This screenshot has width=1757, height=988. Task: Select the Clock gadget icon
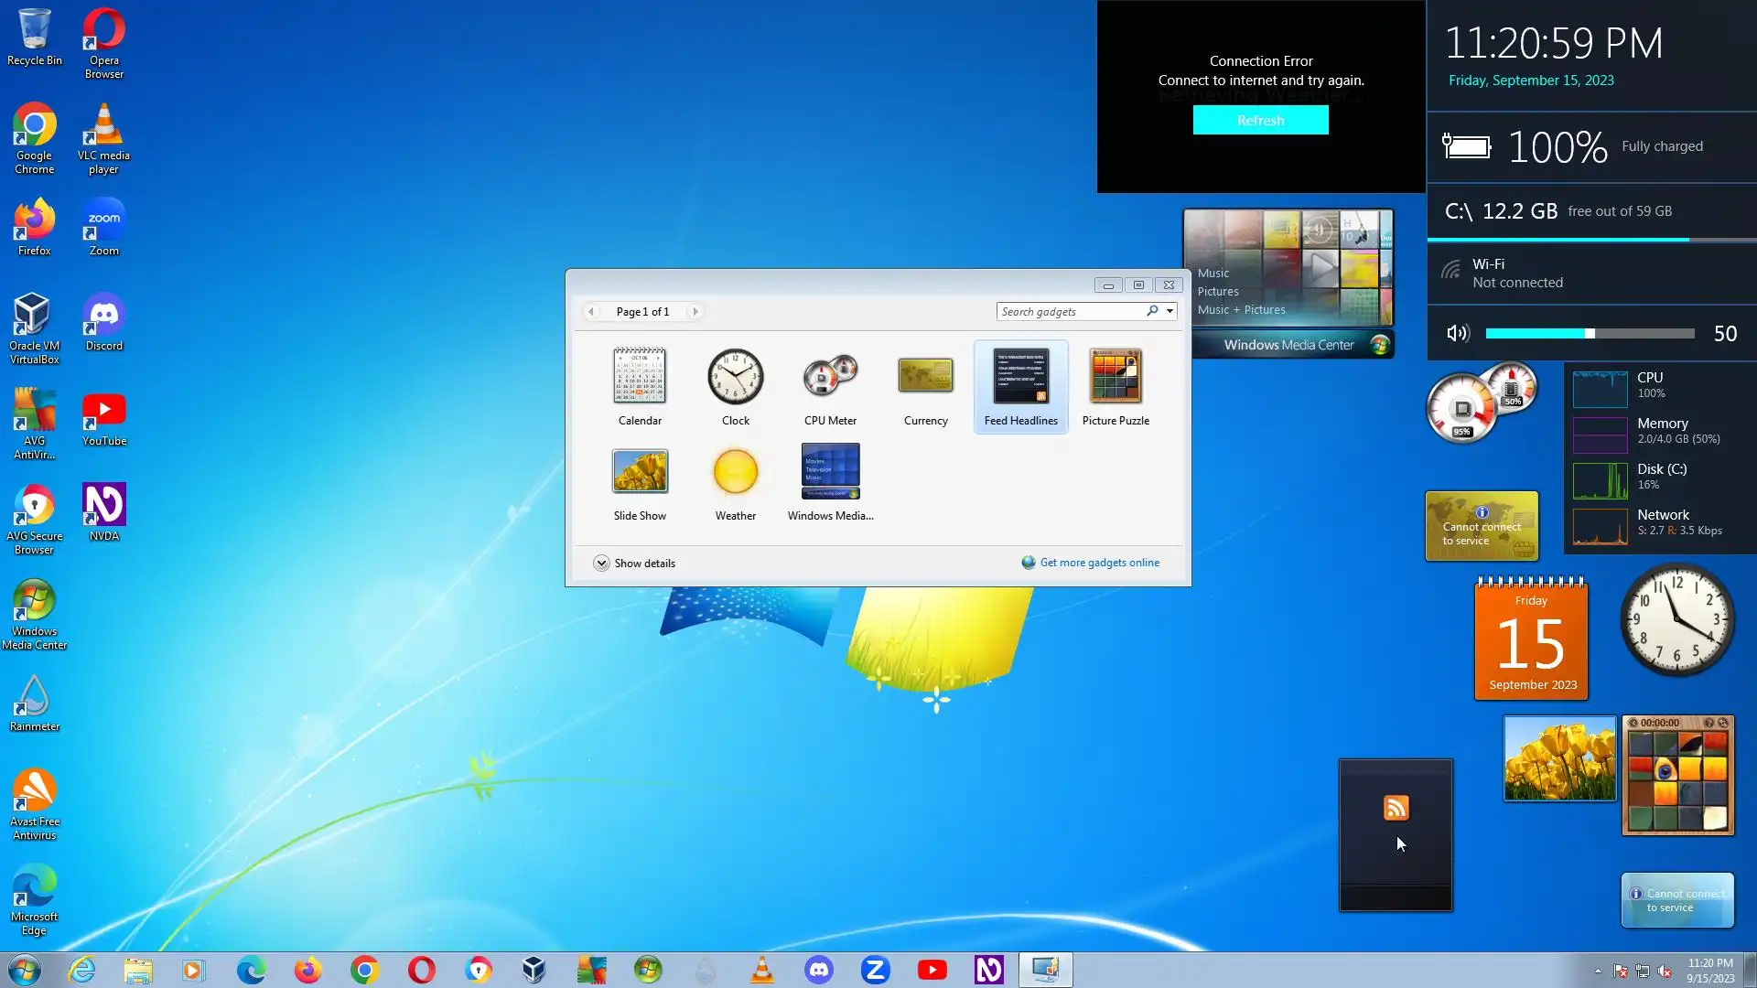click(x=735, y=376)
